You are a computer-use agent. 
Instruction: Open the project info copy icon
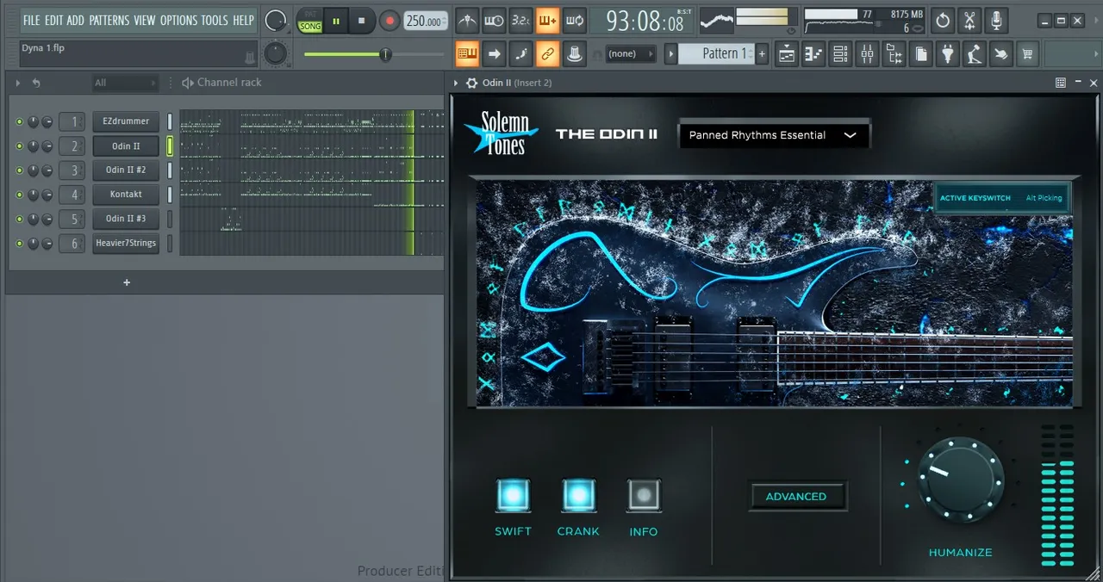point(921,53)
